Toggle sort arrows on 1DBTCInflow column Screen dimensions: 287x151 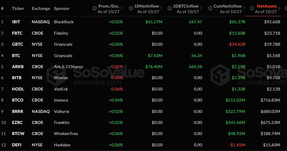tap(201, 8)
